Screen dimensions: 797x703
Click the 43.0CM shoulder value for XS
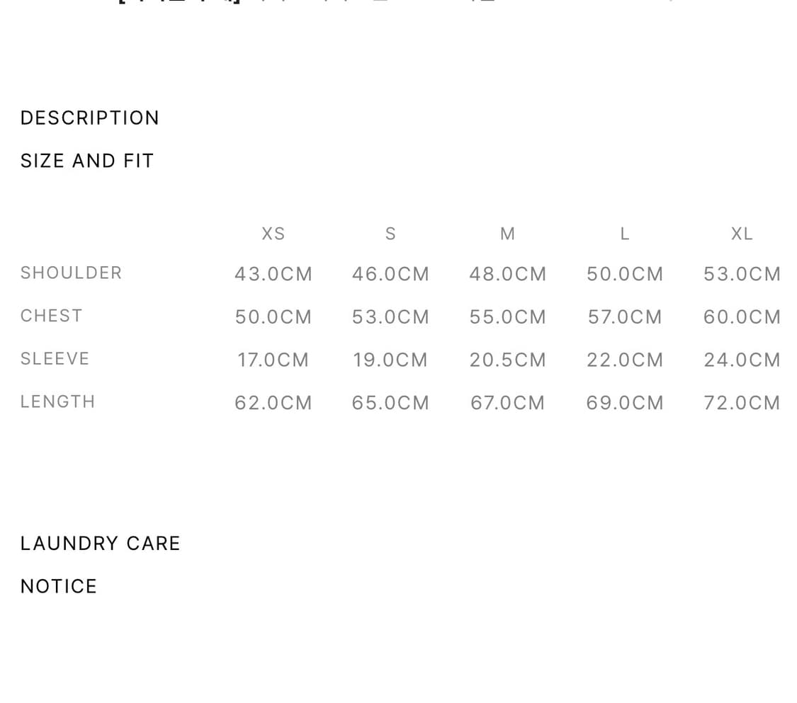pos(273,274)
